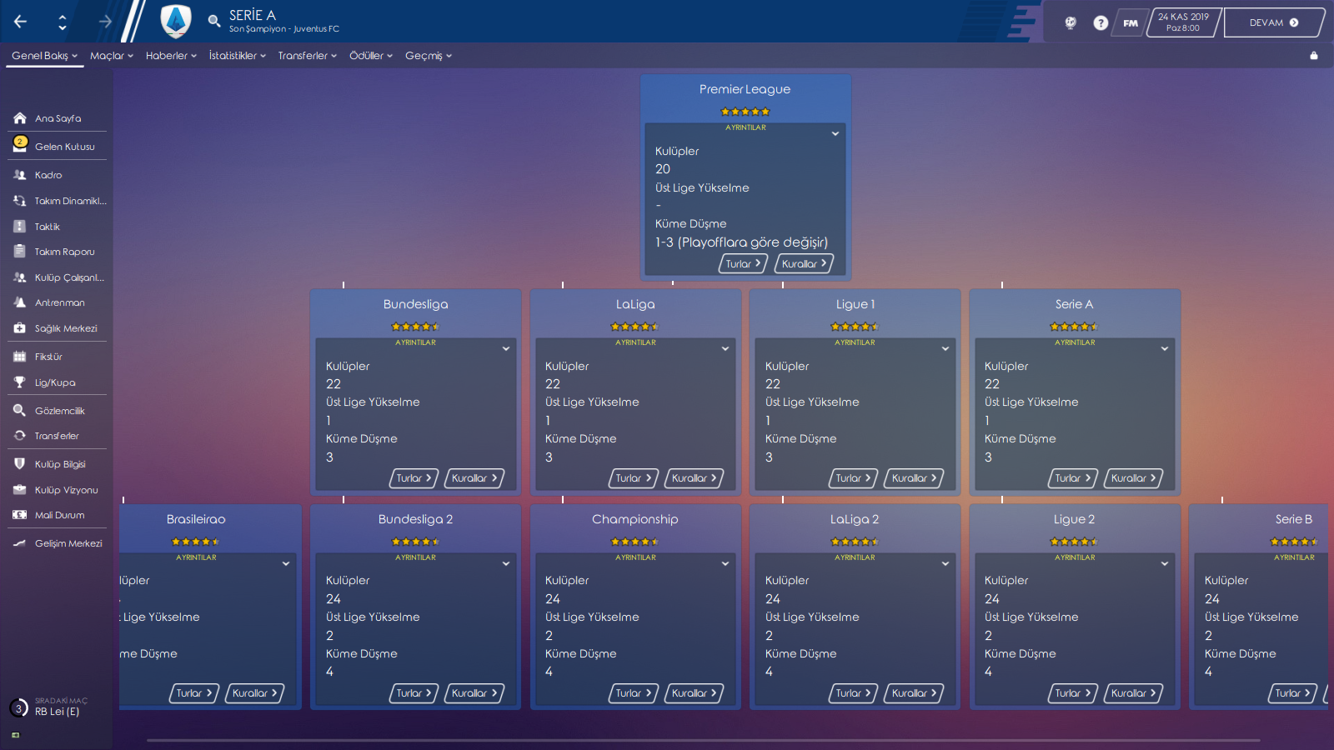
Task: Click the DEVAM continue button
Action: (1274, 22)
